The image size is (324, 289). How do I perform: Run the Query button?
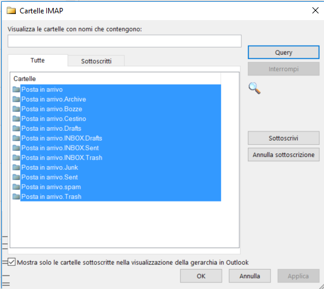pyautogui.click(x=284, y=52)
